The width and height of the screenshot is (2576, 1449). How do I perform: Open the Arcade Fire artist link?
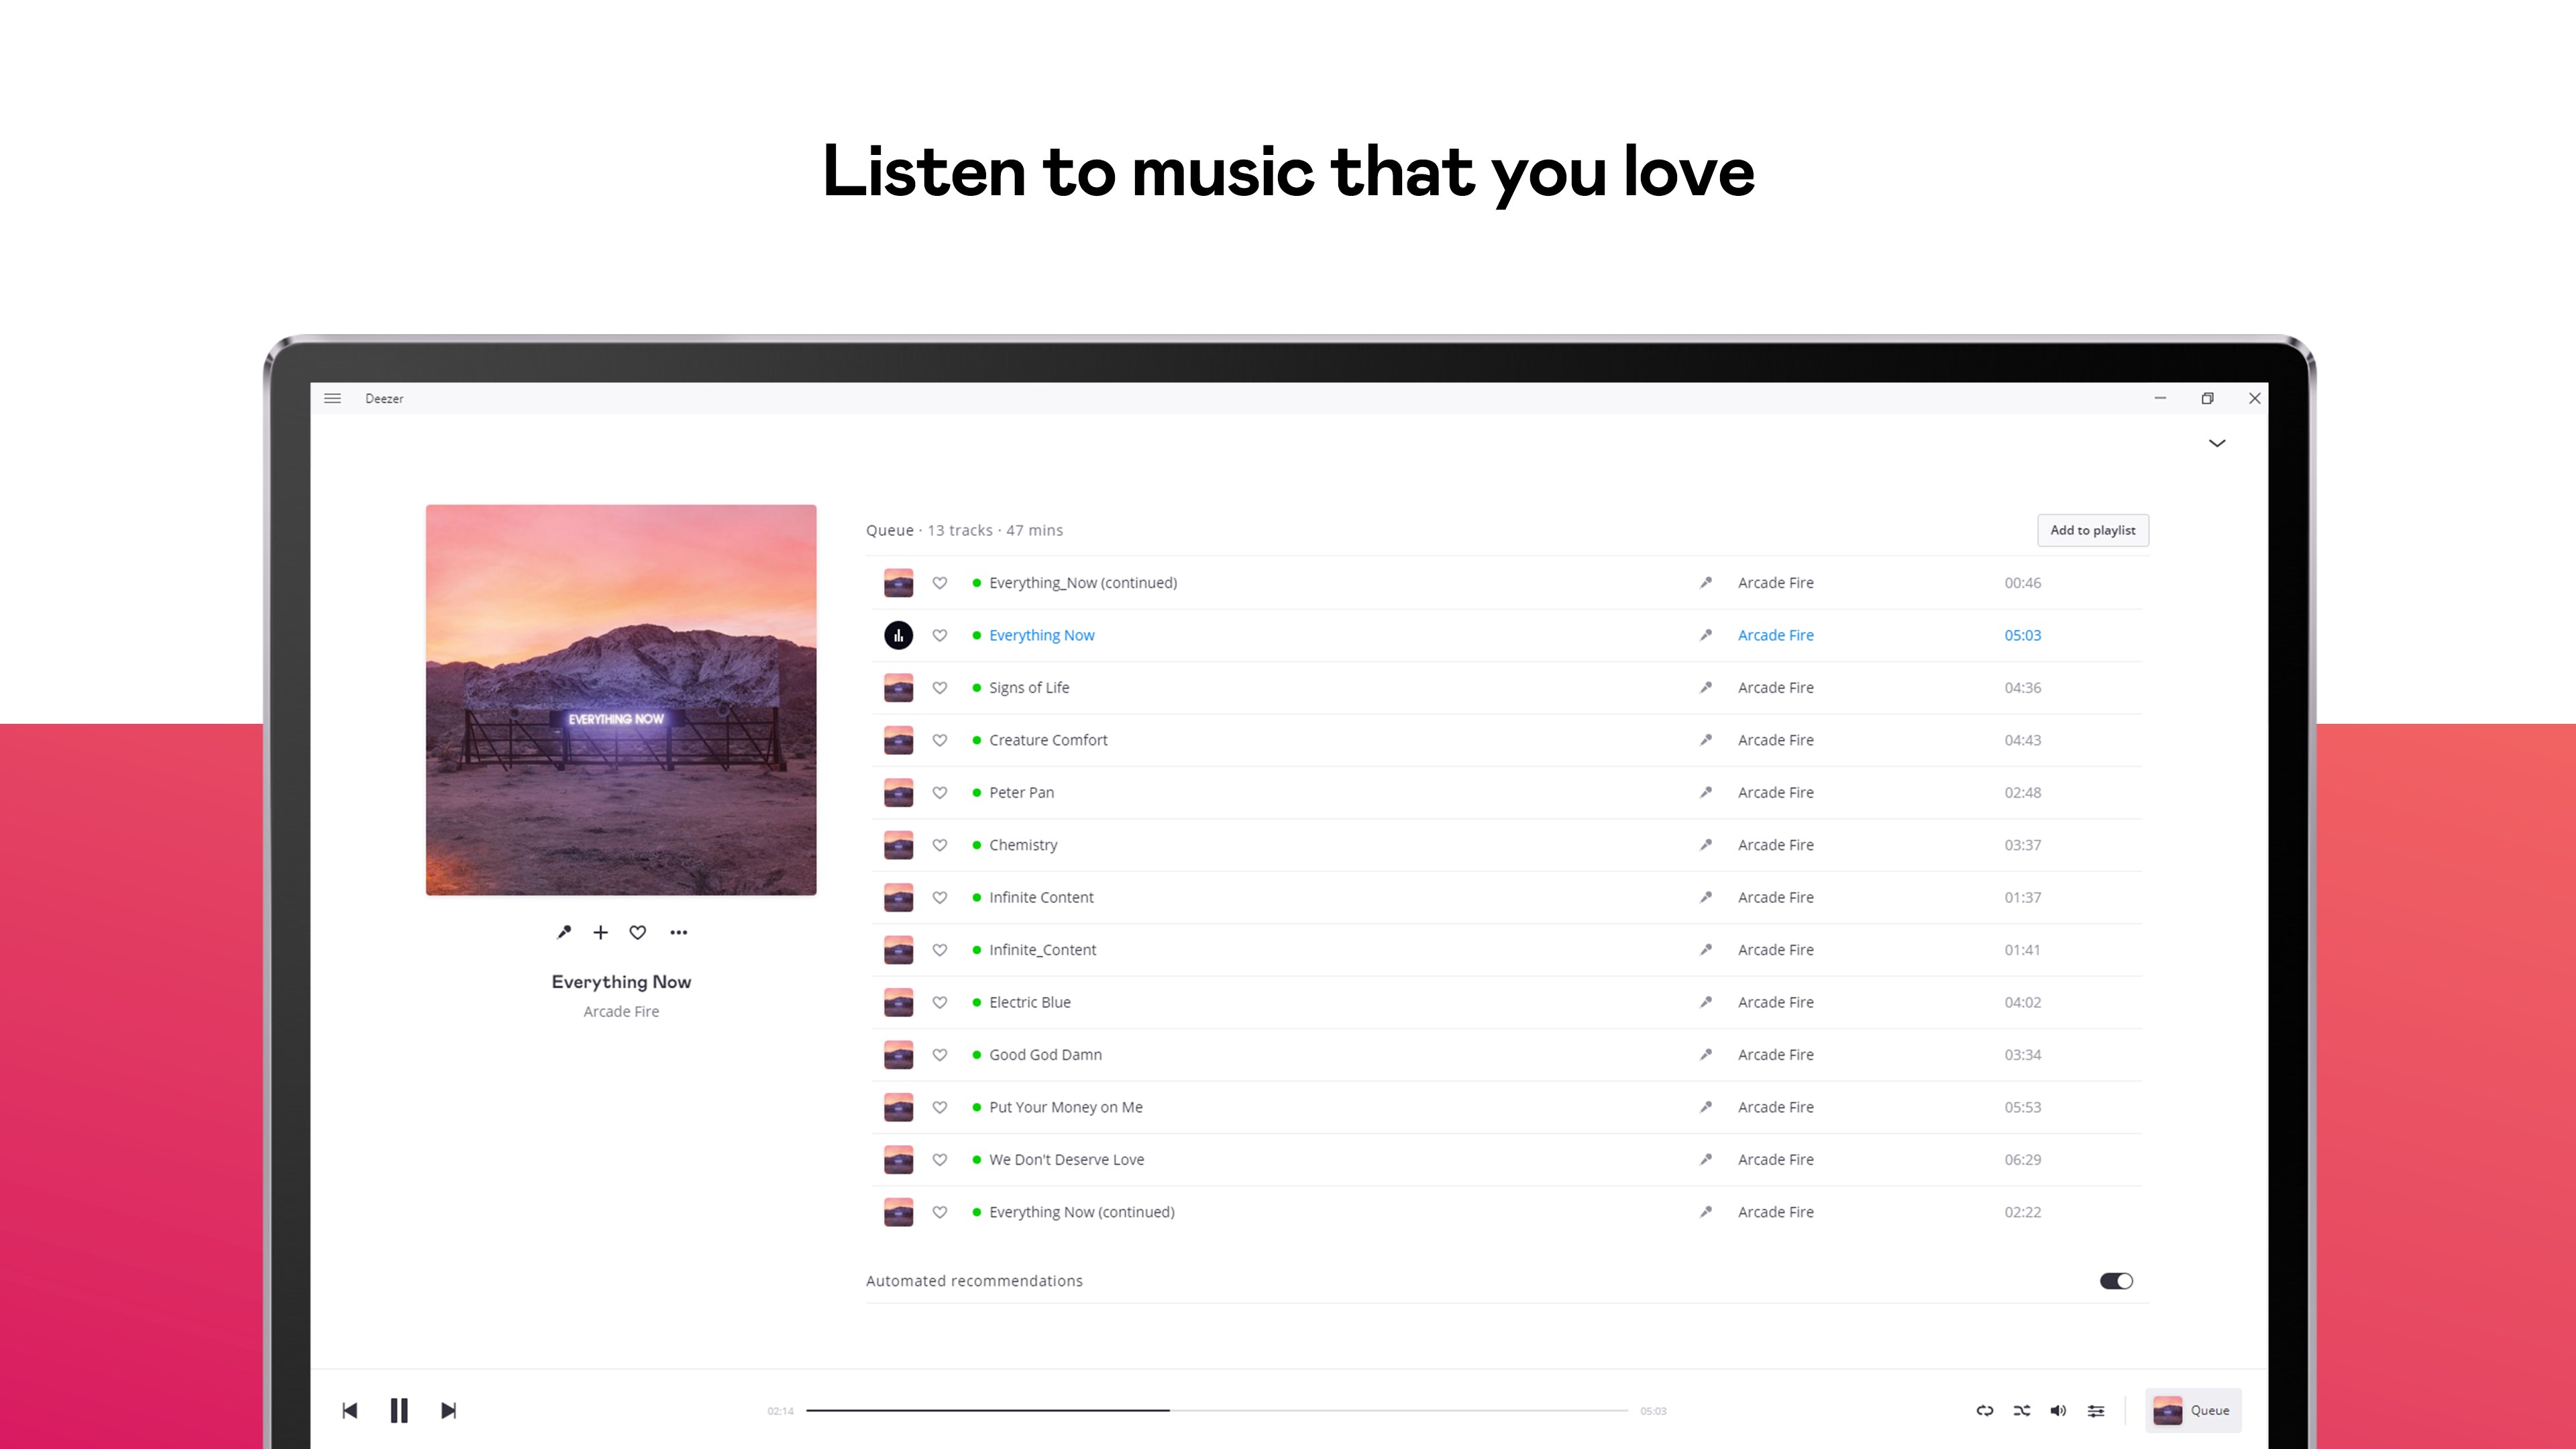point(1775,635)
